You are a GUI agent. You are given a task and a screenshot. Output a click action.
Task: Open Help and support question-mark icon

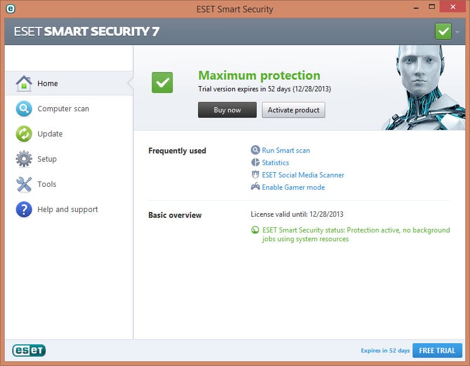[x=24, y=210]
